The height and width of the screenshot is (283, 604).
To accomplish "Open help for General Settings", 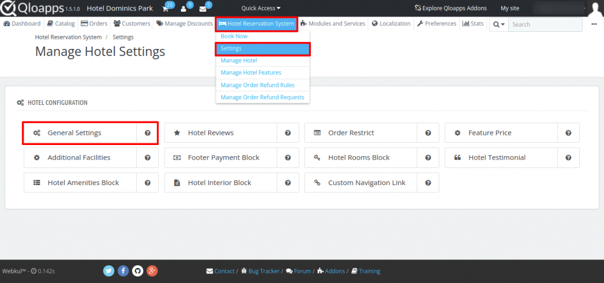I will [x=147, y=133].
